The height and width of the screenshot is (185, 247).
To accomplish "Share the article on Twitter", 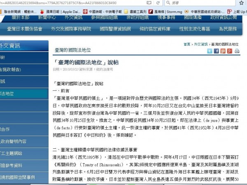I will pyautogui.click(x=210, y=52).
